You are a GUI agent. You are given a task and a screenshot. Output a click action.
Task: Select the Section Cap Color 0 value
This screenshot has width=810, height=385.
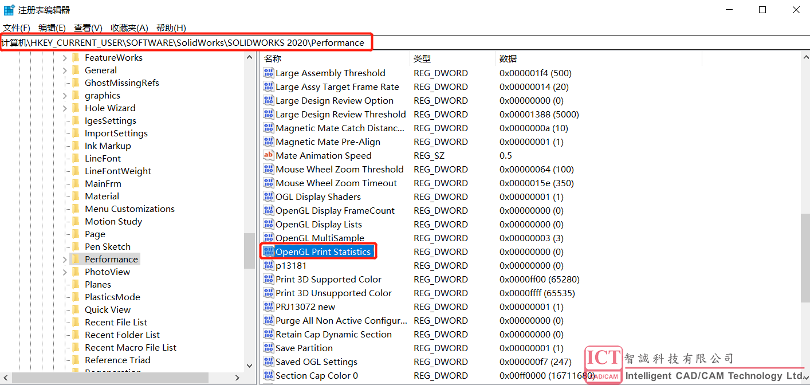tap(317, 375)
